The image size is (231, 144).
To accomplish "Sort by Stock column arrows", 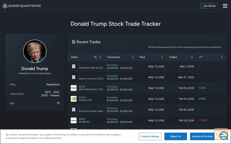I will coord(100,57).
